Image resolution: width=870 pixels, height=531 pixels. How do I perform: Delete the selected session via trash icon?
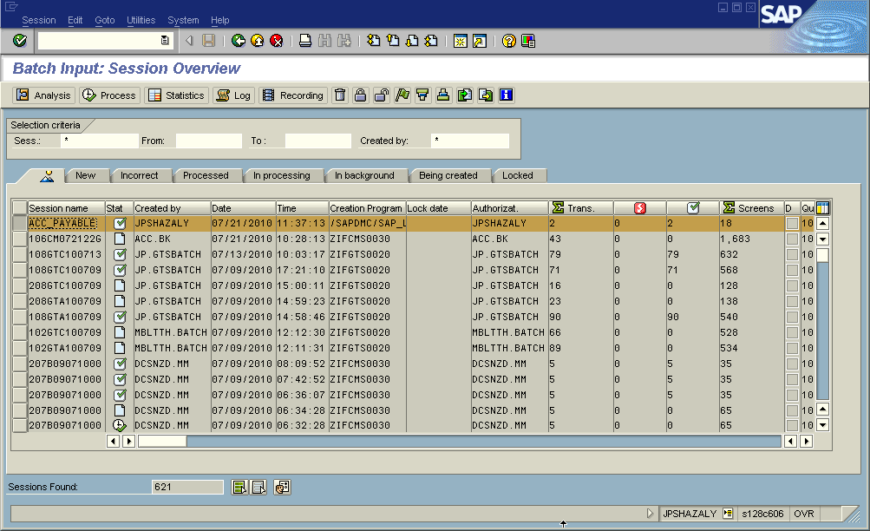pos(339,95)
